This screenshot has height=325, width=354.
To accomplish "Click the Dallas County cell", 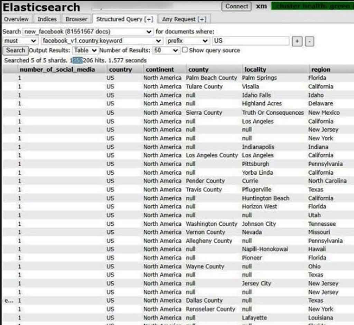I will pyautogui.click(x=204, y=300).
